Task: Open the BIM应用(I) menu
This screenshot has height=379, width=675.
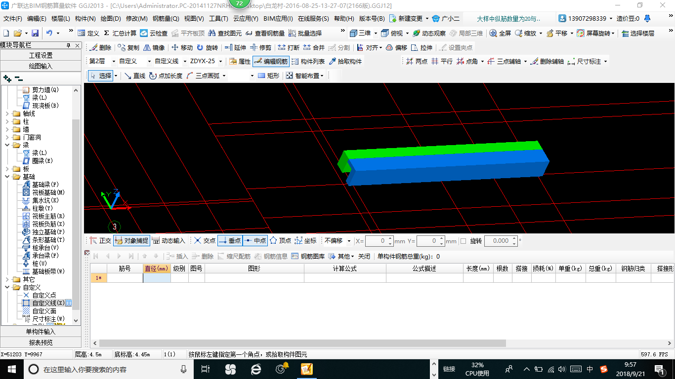Action: (x=278, y=19)
